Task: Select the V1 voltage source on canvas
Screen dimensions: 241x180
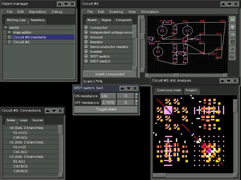Action: 158,51
